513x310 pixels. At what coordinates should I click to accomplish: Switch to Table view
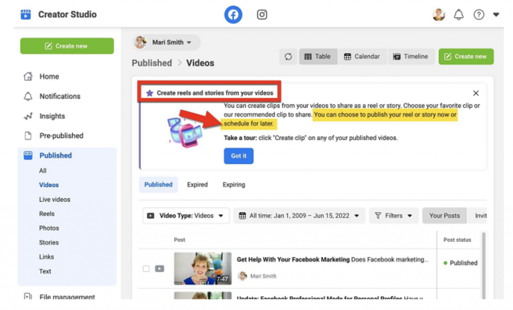click(x=318, y=57)
